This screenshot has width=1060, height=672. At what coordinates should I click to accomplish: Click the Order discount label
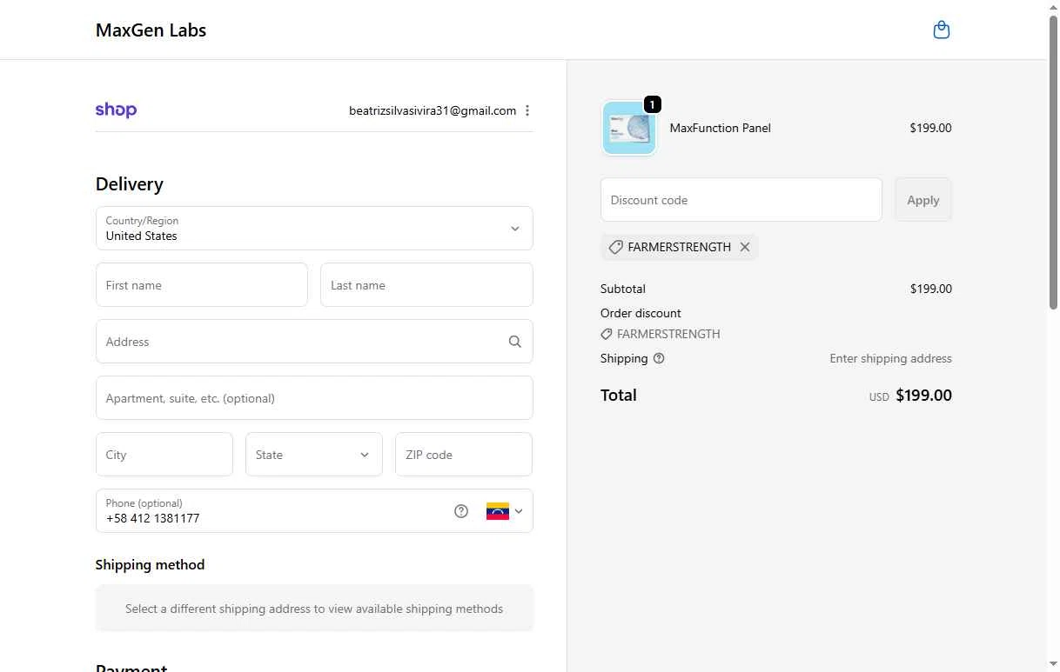[x=641, y=313]
